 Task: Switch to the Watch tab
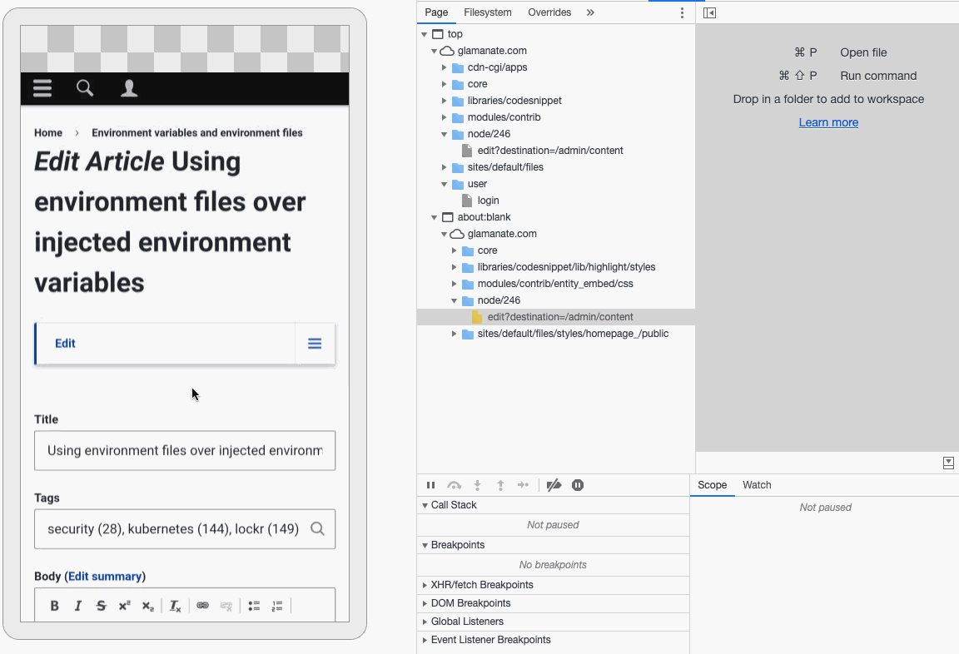click(x=757, y=485)
